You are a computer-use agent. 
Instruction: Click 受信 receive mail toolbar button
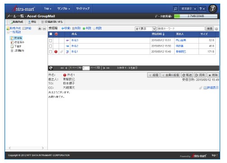pos(32,22)
